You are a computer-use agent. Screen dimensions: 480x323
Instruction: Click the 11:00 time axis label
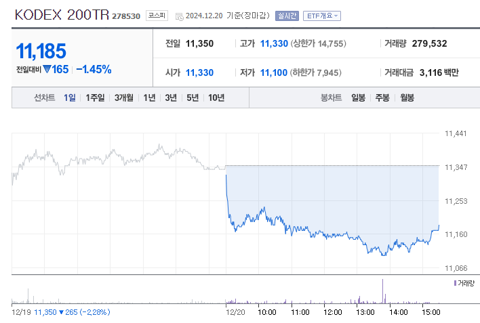point(300,312)
